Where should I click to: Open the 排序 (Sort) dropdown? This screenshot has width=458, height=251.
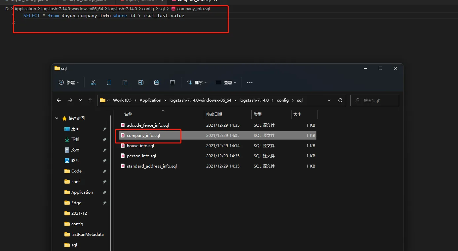pos(197,82)
